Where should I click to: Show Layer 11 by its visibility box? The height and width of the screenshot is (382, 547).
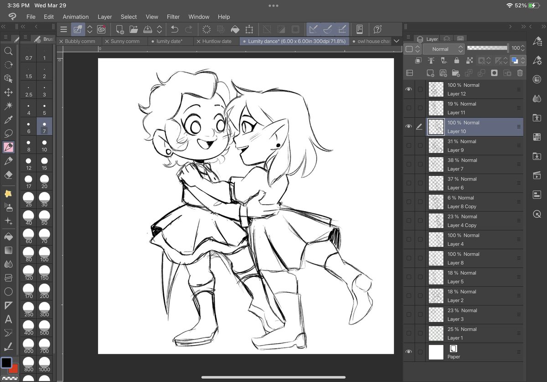point(408,108)
